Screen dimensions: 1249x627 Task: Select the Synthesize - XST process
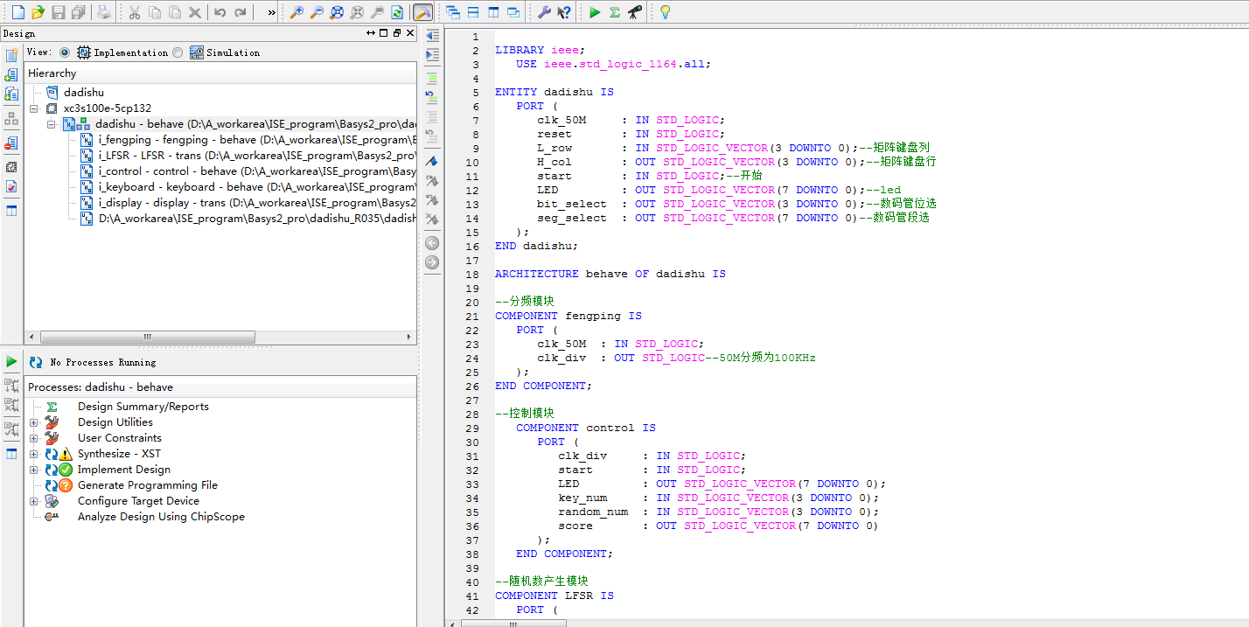(119, 454)
